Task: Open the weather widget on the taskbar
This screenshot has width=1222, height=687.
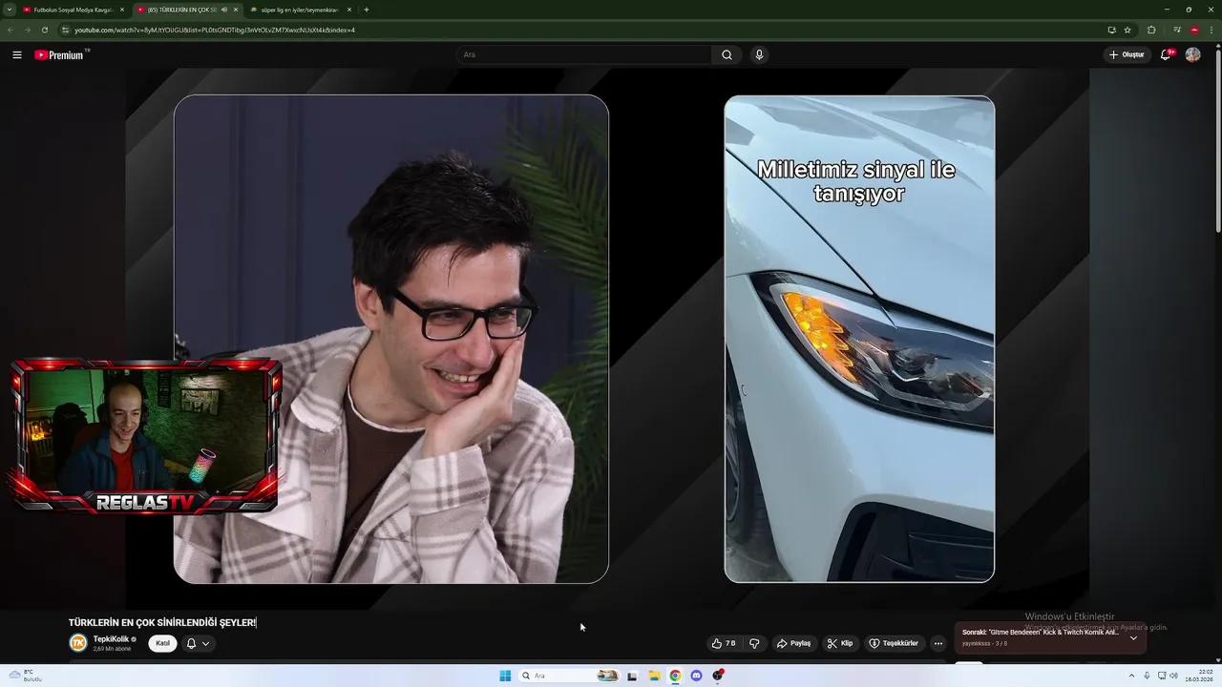Action: 26,676
